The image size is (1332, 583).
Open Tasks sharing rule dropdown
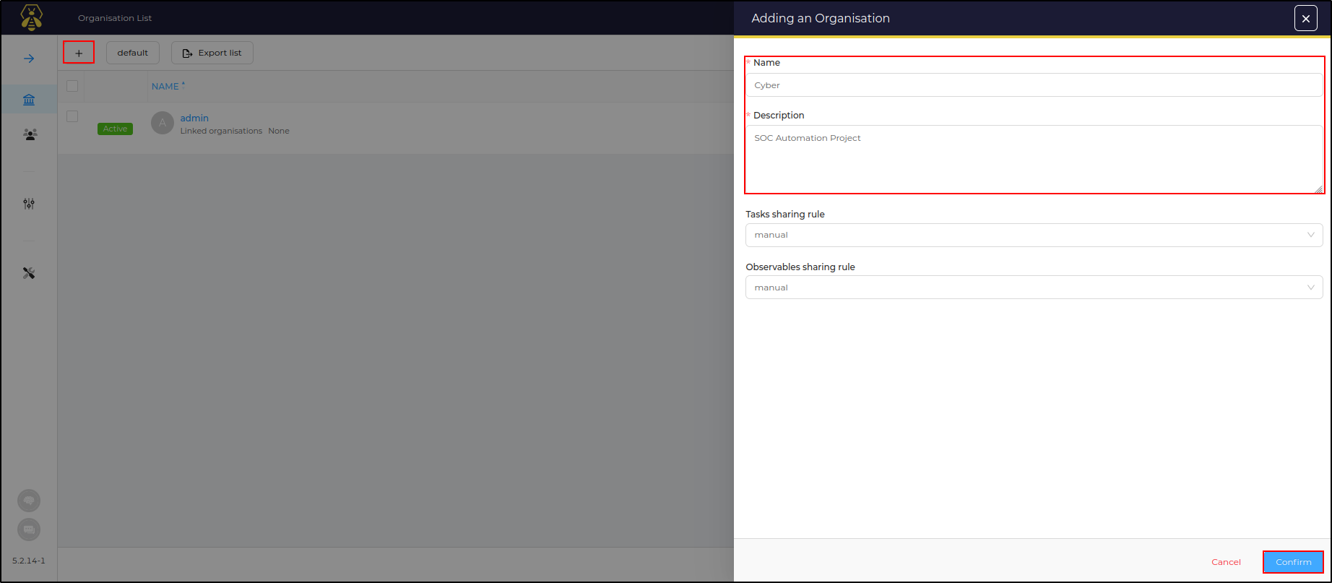click(1034, 235)
